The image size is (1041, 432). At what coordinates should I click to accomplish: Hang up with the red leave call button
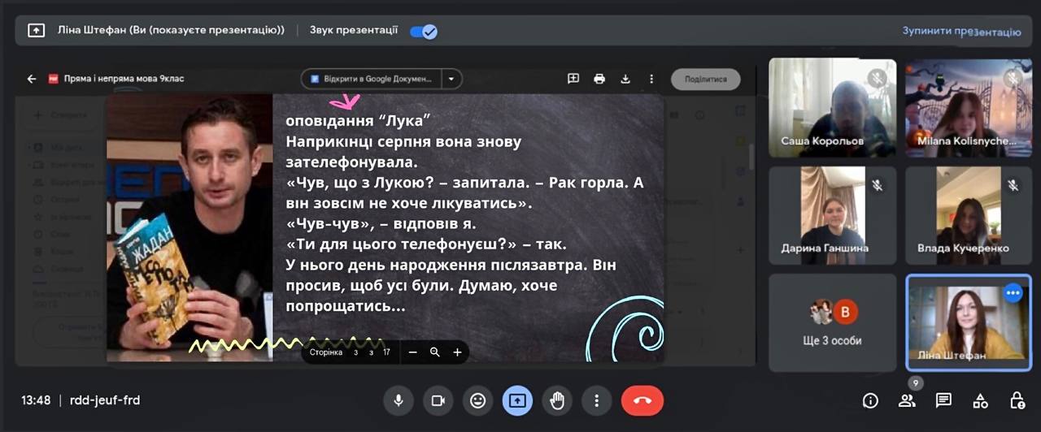click(642, 400)
